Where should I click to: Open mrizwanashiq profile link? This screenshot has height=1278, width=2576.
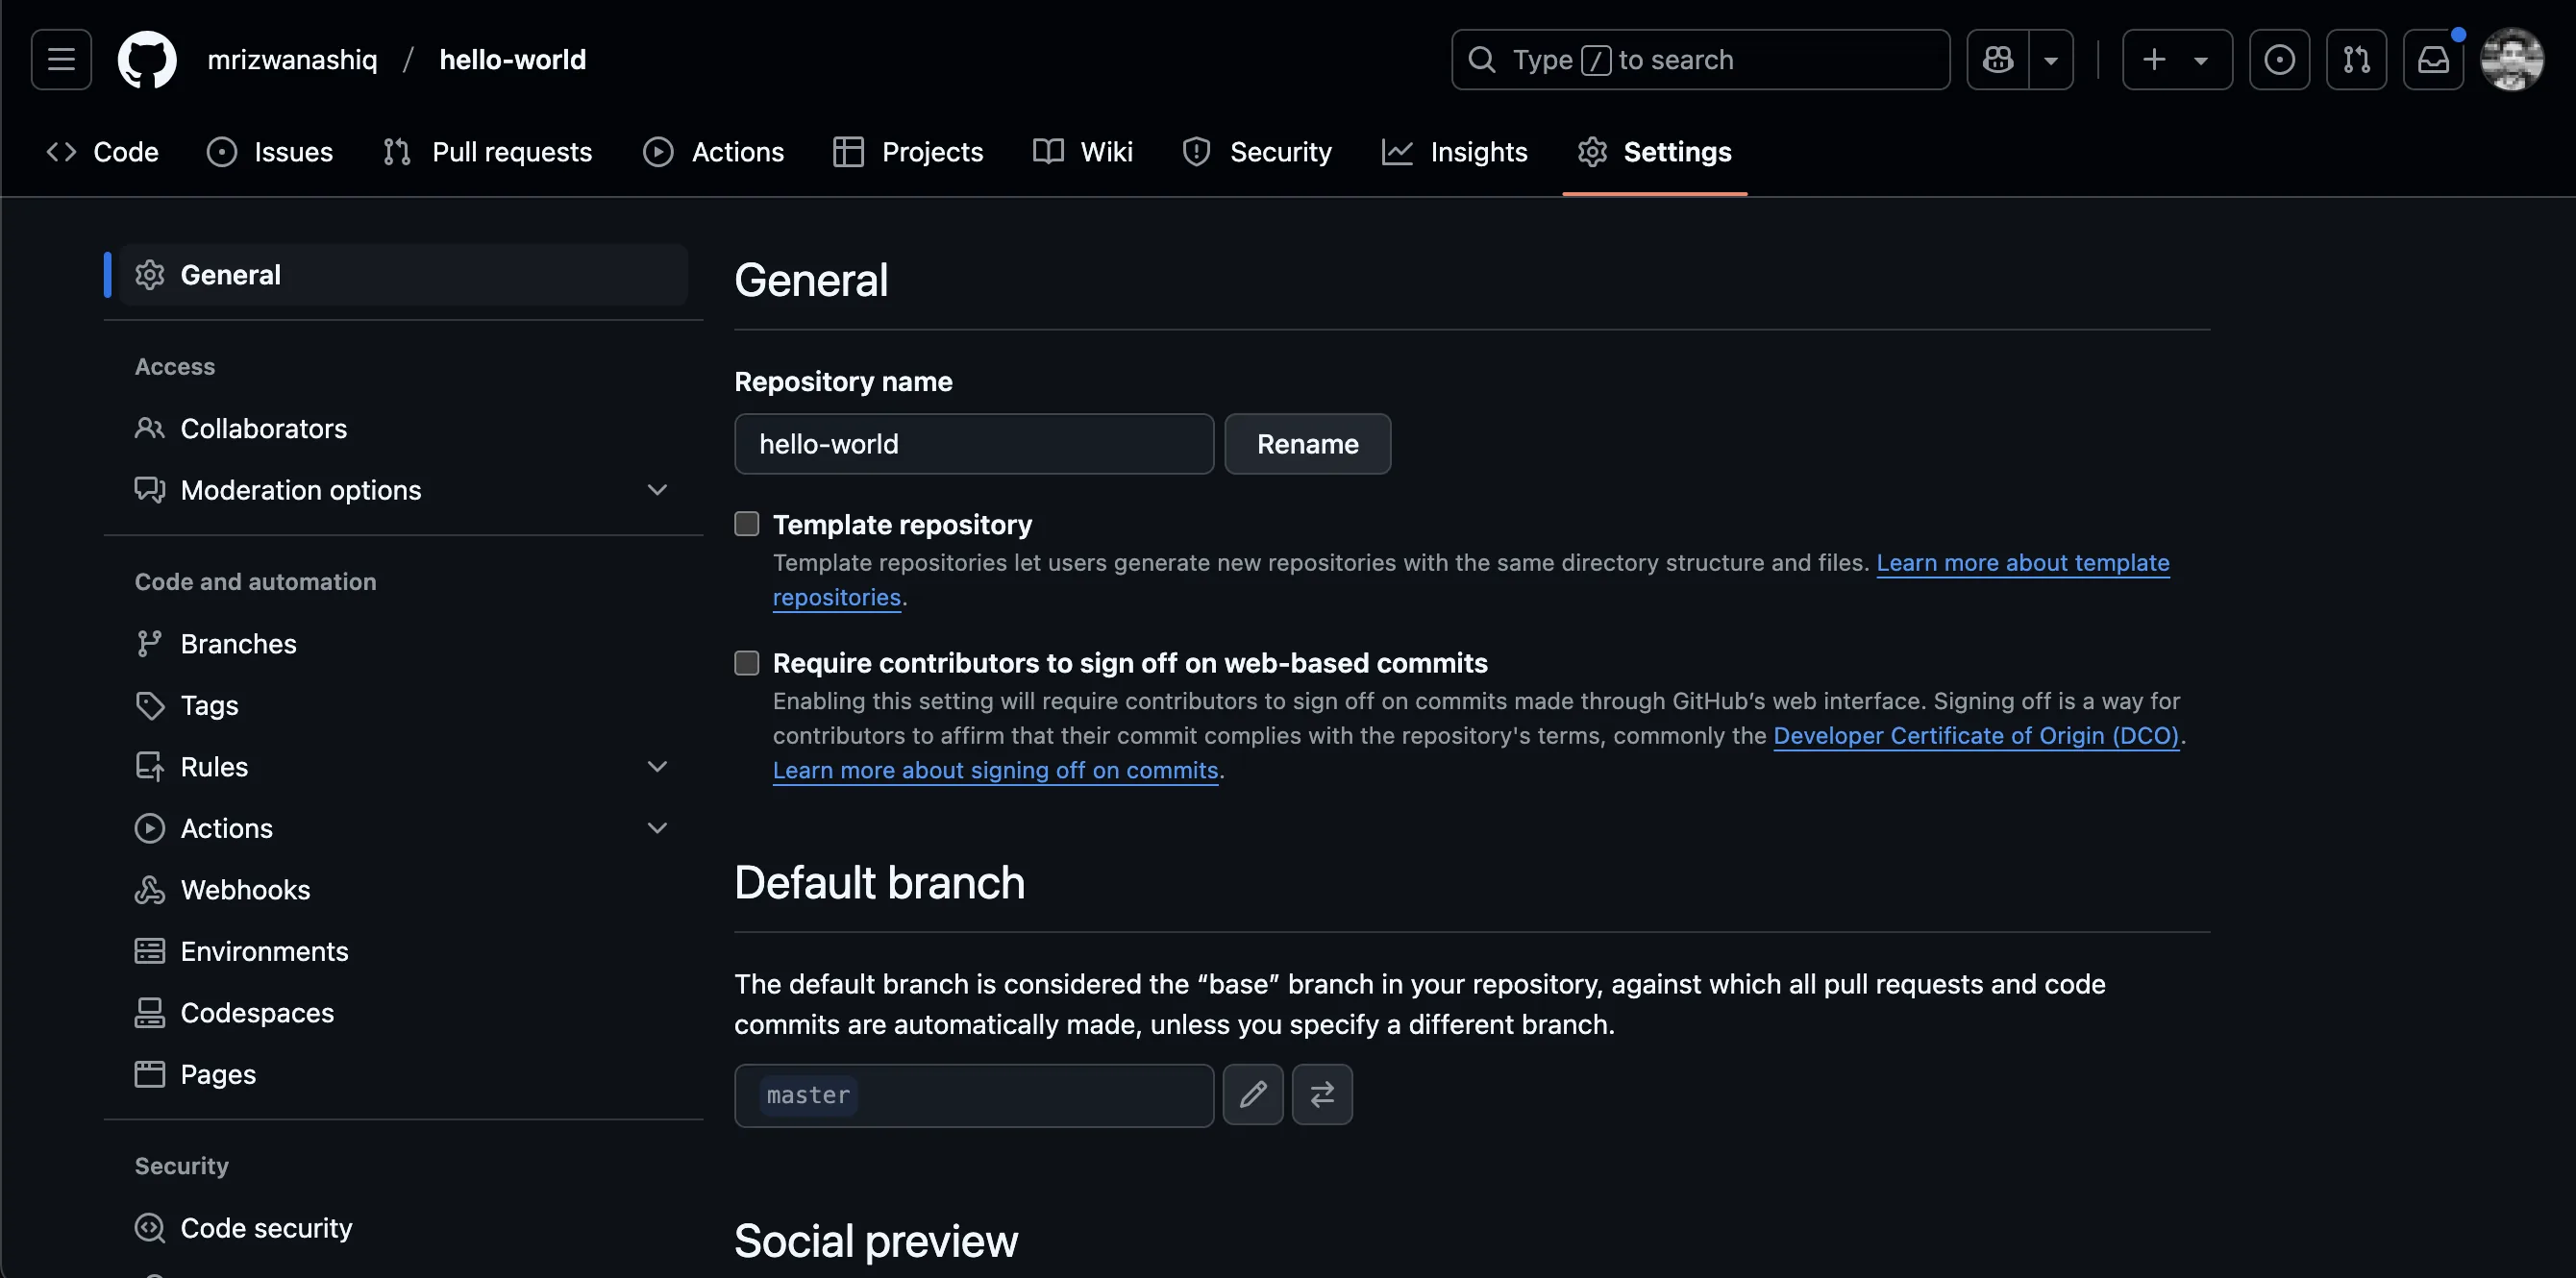[x=292, y=60]
